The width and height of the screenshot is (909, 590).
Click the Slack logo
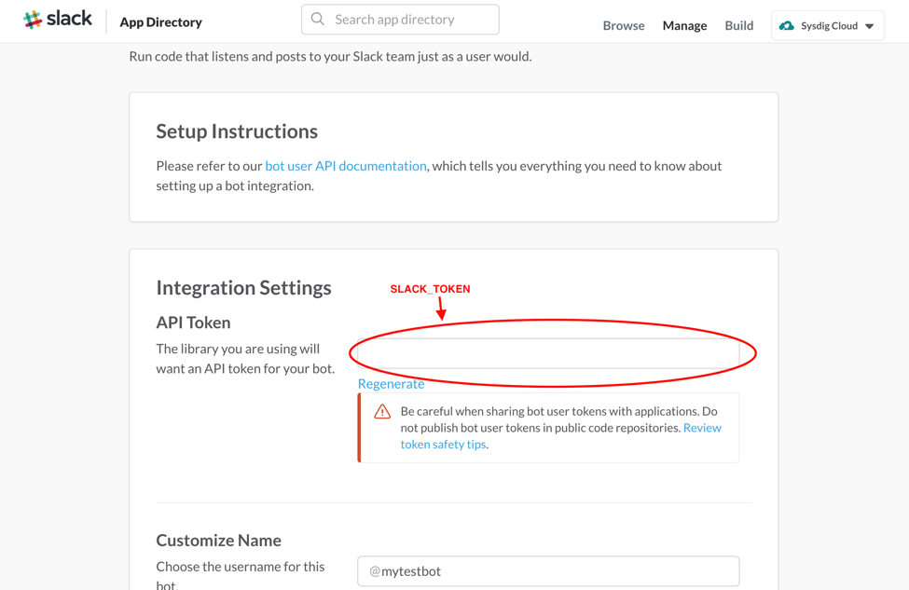coord(58,20)
